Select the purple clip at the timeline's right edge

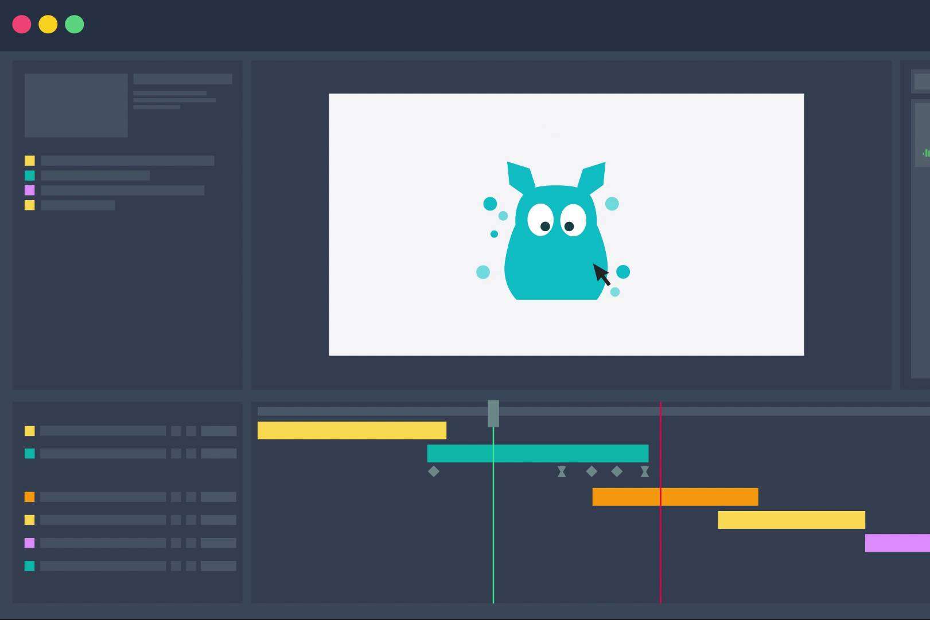click(x=897, y=543)
